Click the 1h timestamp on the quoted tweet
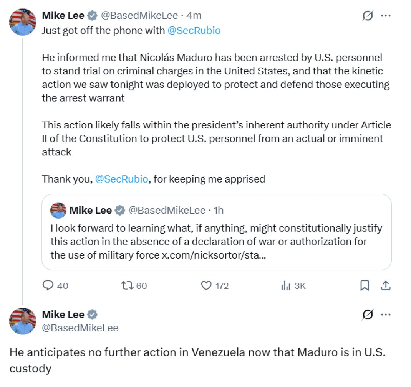The height and width of the screenshot is (387, 411). [218, 210]
